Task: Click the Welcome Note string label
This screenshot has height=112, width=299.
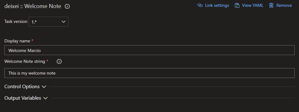Action: tap(25, 61)
